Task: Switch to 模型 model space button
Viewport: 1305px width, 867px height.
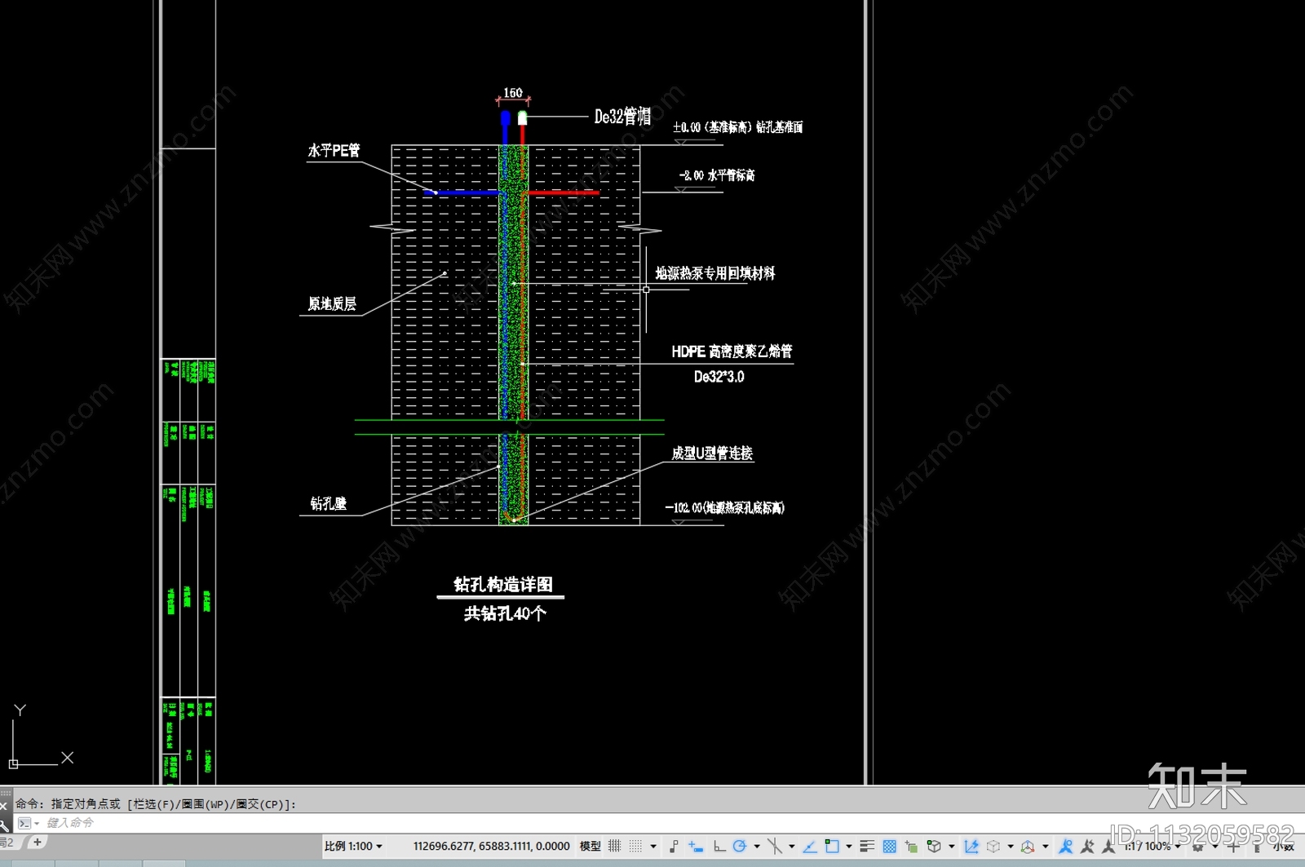Action: (x=590, y=846)
